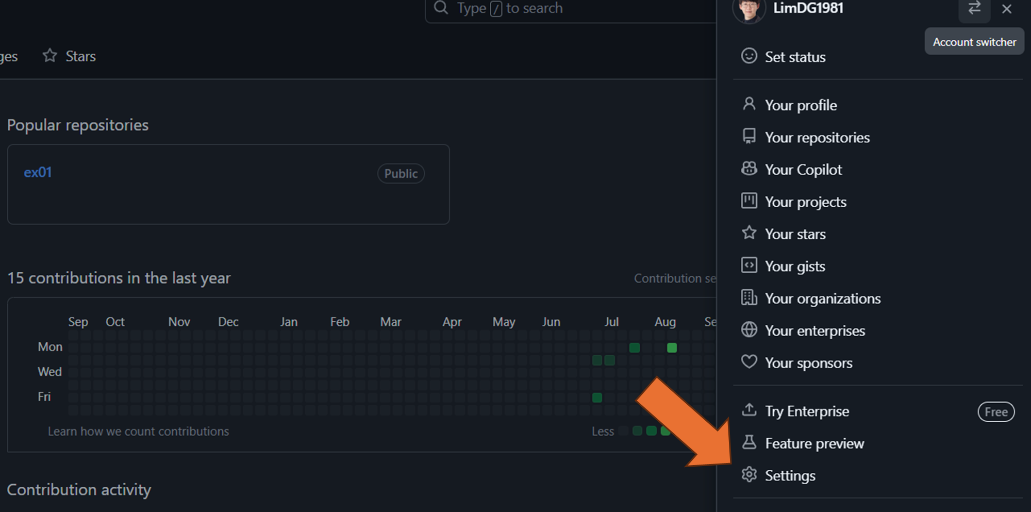1031x512 pixels.
Task: Click in the Type / to search field
Action: pyautogui.click(x=570, y=9)
